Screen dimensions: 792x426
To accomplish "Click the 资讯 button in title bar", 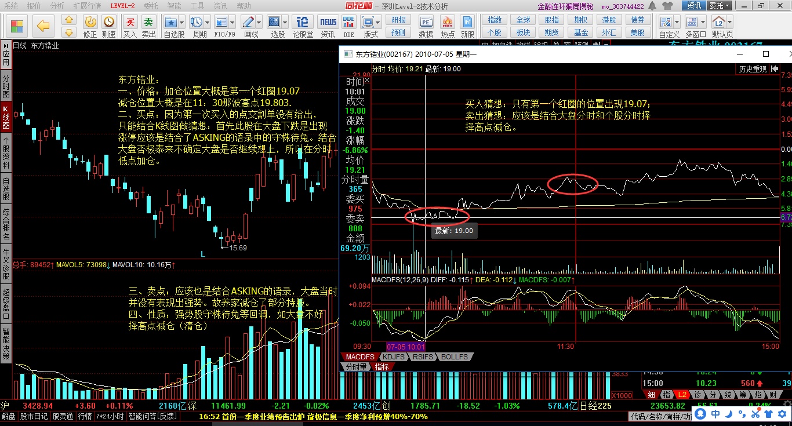I will 694,6.
